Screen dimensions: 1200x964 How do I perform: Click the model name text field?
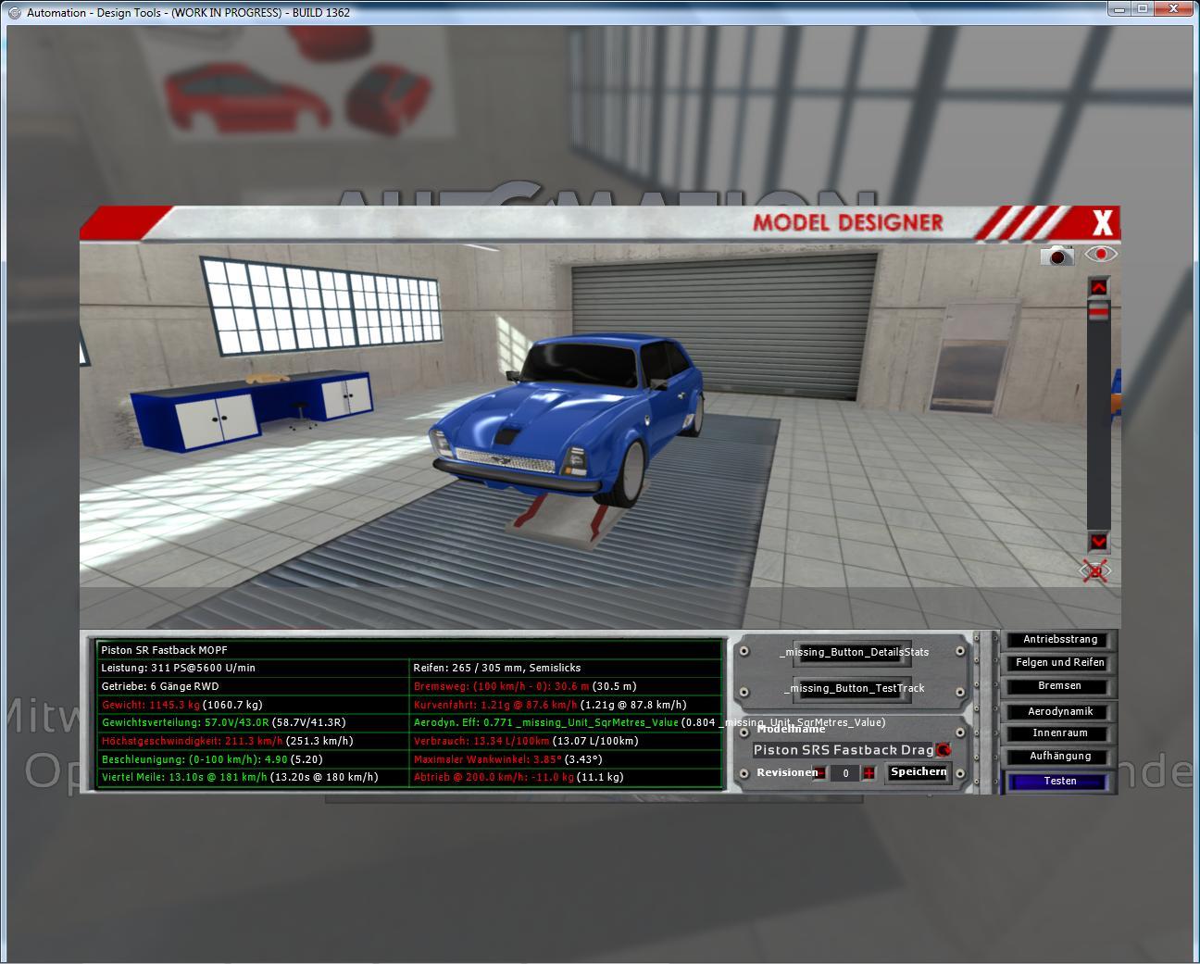coord(843,750)
